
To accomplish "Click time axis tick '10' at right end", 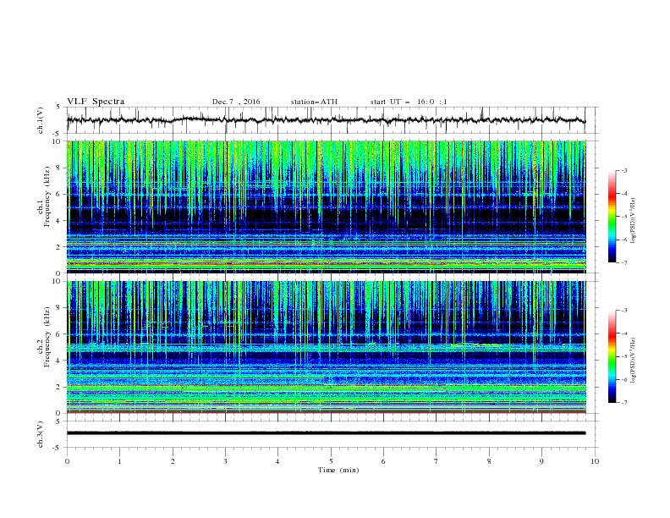I will 595,461.
